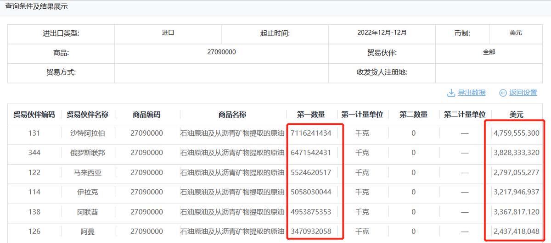Select the 贸易伙伴编码 column header
The height and width of the screenshot is (243, 551).
(34, 115)
